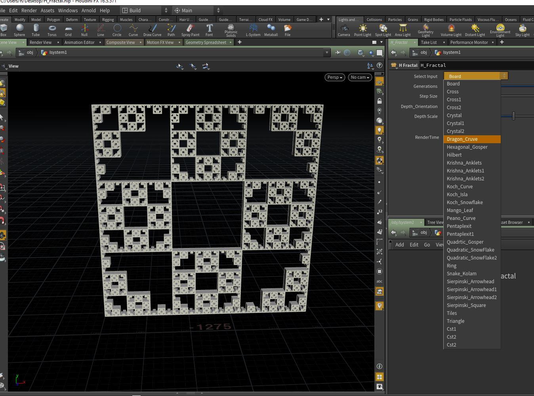Choose Koch_Snowflake from the fractal list
The image size is (534, 396).
pyautogui.click(x=465, y=202)
